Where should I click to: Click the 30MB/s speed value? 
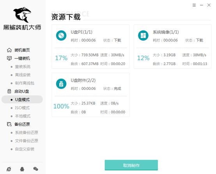pos(118,55)
